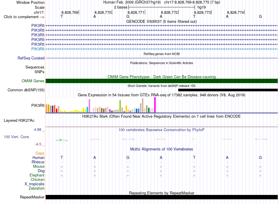
Task: Click 'RefSeq genes from NCBI' track title
Action: (162, 54)
